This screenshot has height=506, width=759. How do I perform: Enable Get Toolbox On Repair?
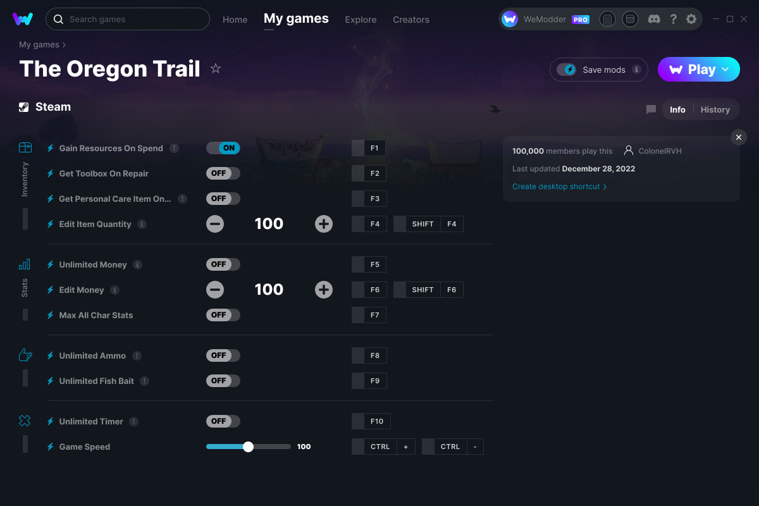click(x=223, y=173)
